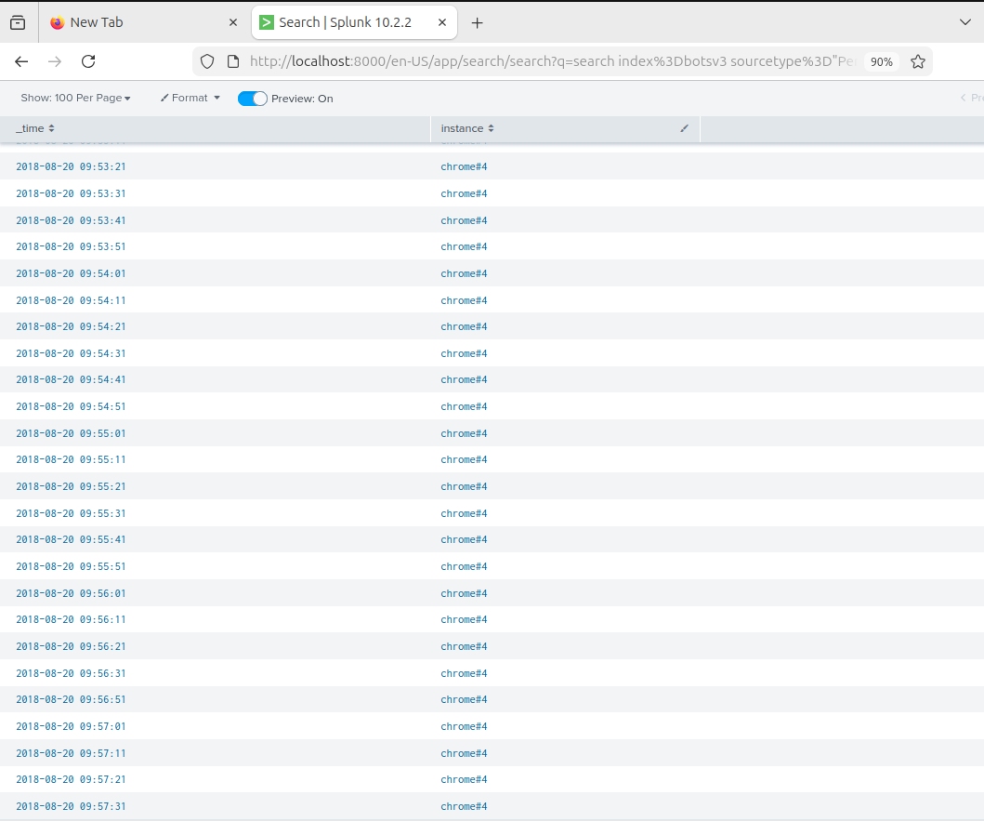Open the list all tabs chevron

coord(965,22)
